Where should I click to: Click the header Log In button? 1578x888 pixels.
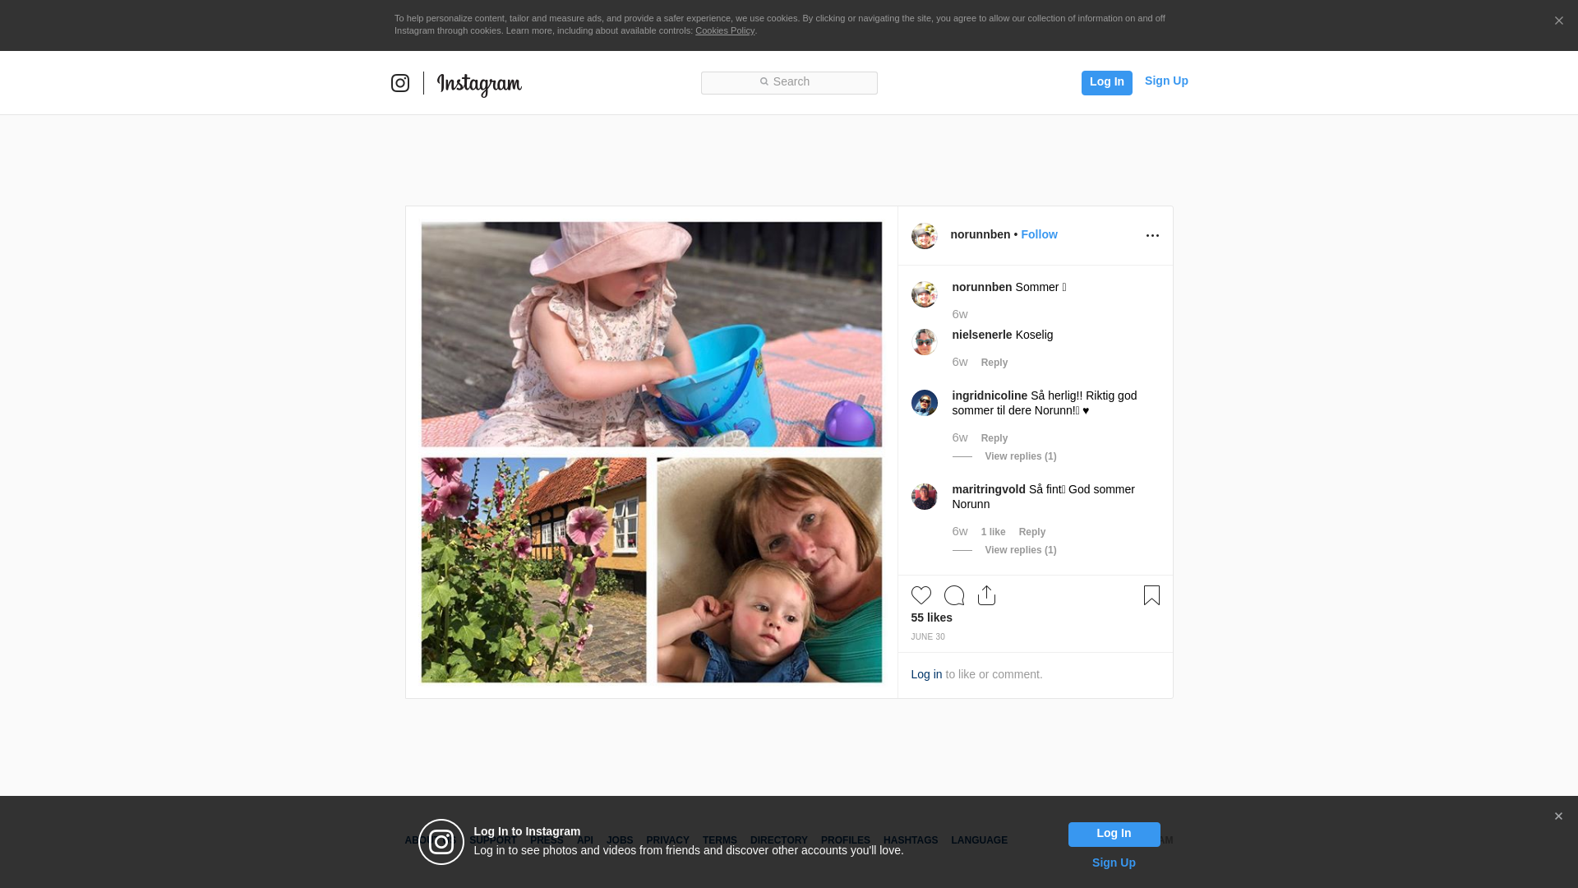click(x=1106, y=82)
